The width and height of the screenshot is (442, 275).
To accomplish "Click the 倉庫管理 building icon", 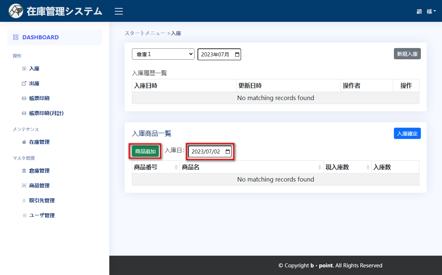I will pyautogui.click(x=24, y=171).
